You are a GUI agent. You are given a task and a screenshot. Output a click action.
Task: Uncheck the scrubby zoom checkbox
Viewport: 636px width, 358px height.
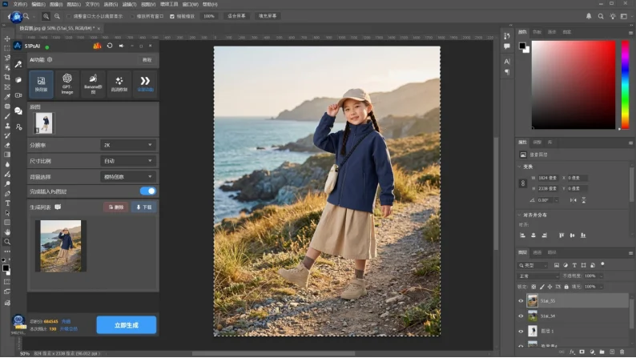[172, 17]
